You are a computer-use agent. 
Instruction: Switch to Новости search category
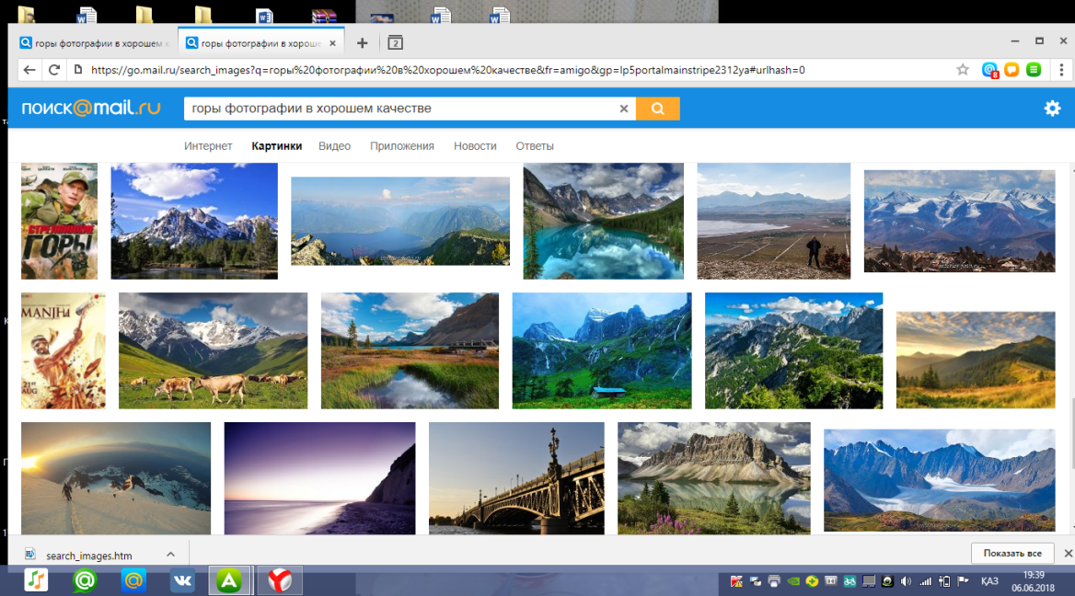[475, 146]
